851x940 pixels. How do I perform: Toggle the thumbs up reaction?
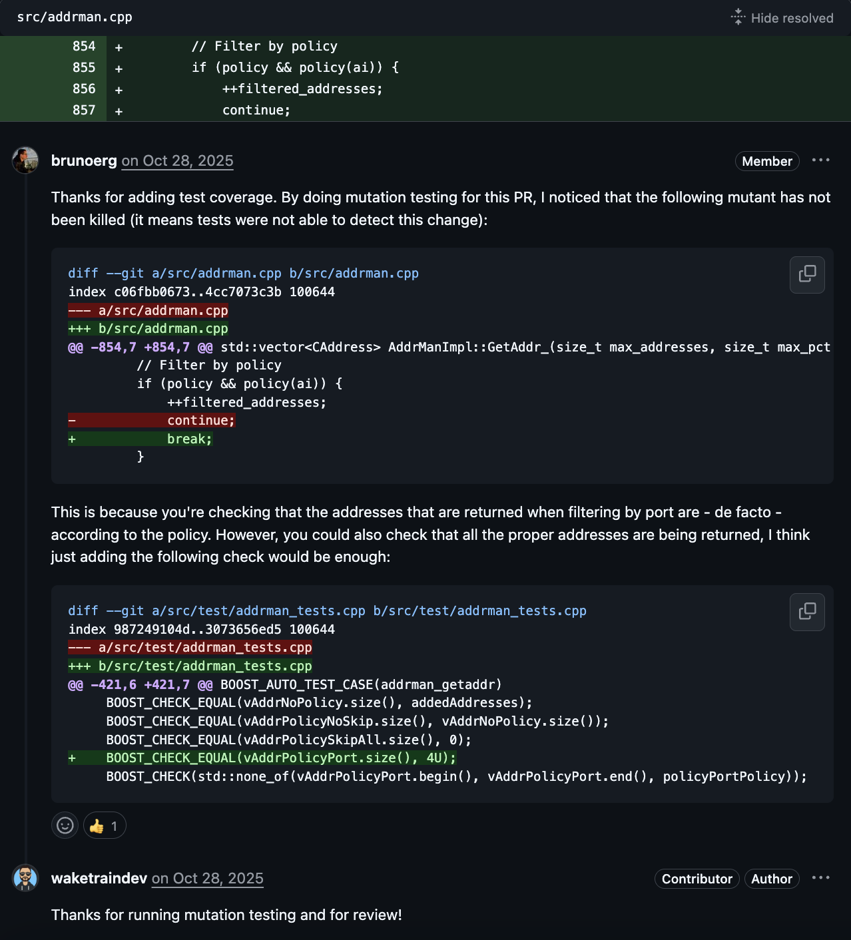[x=105, y=826]
